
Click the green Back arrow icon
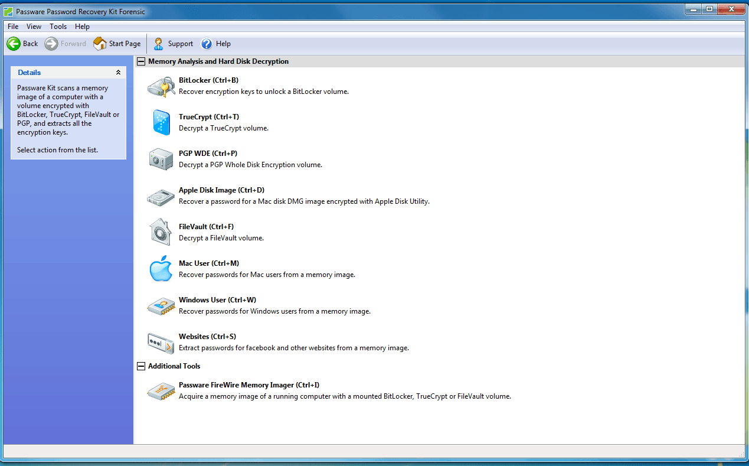14,44
